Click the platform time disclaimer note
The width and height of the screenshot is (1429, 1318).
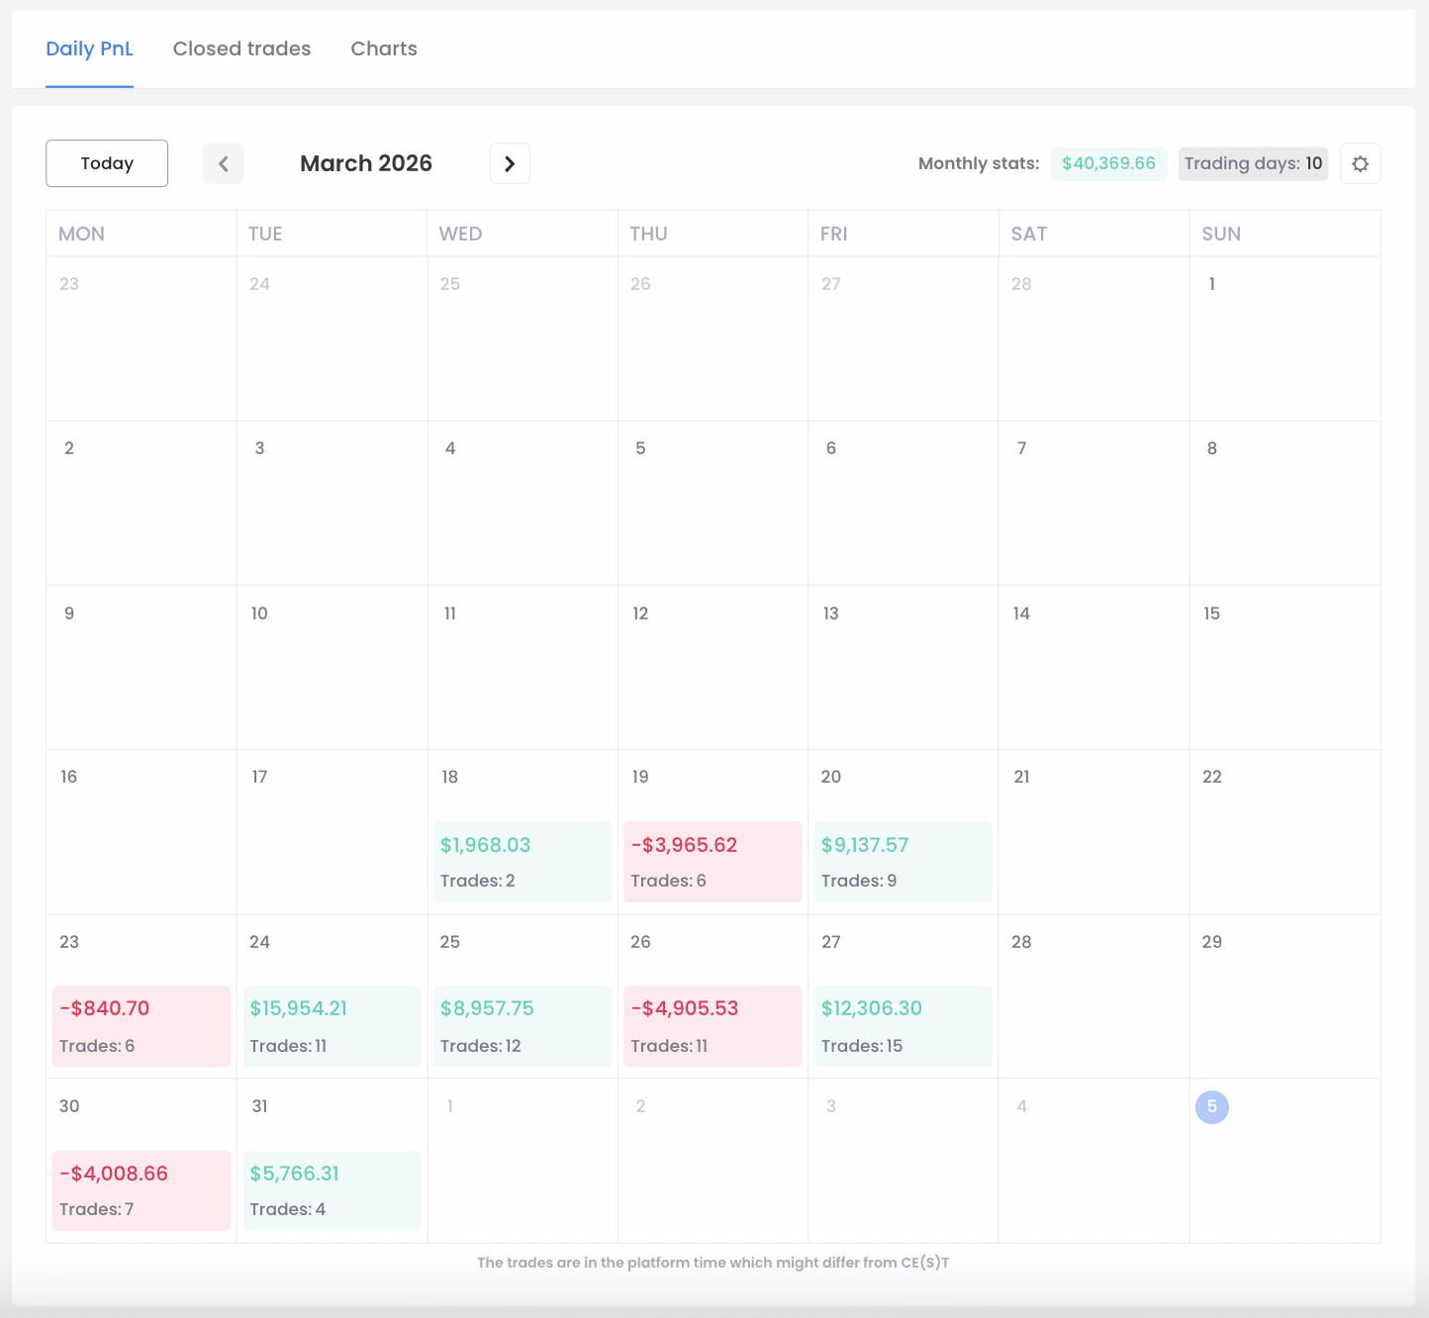tap(713, 1263)
